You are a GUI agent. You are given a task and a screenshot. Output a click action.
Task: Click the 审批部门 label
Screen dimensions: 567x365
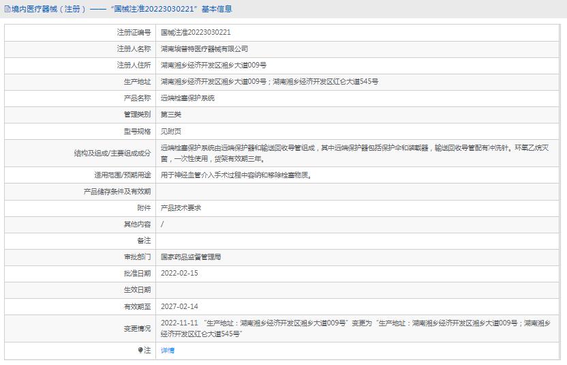tap(137, 257)
